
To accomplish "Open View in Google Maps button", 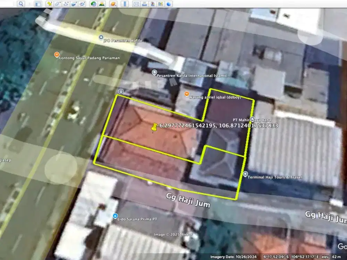I will [160, 4].
